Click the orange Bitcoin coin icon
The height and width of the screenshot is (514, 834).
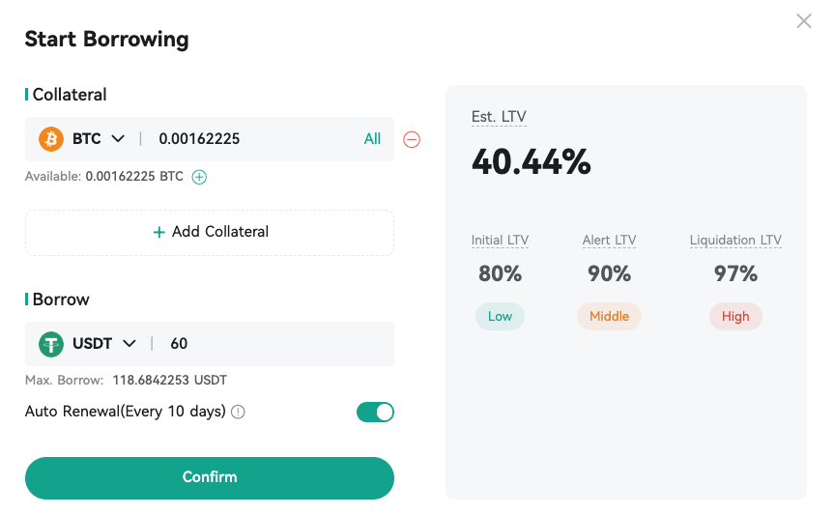(x=51, y=139)
